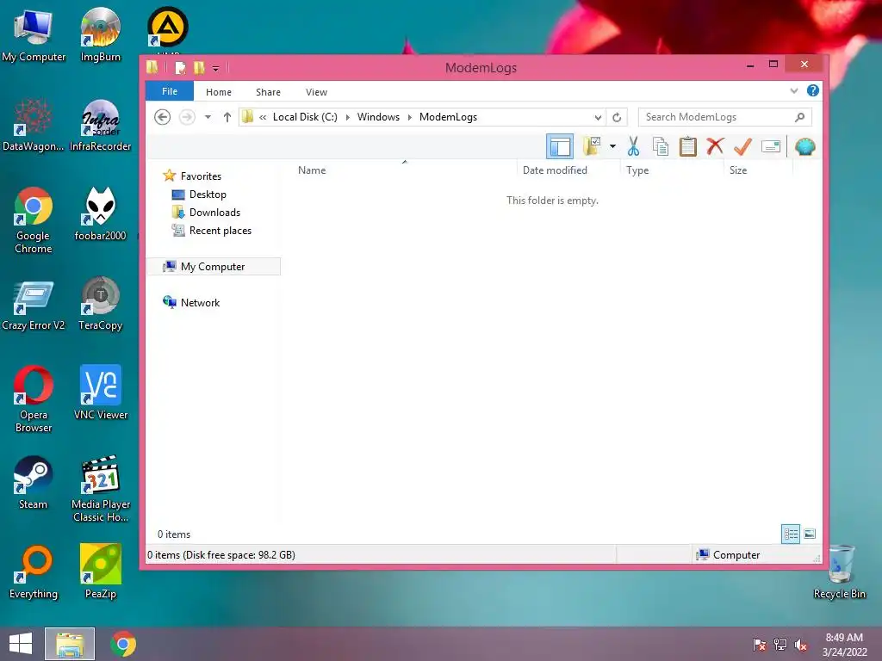Click the Search ModemLogs field
The width and height of the screenshot is (882, 661).
pyautogui.click(x=725, y=117)
